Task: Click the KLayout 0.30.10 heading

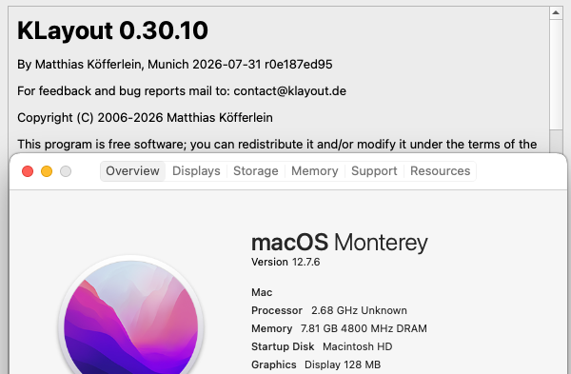Action: coord(112,30)
